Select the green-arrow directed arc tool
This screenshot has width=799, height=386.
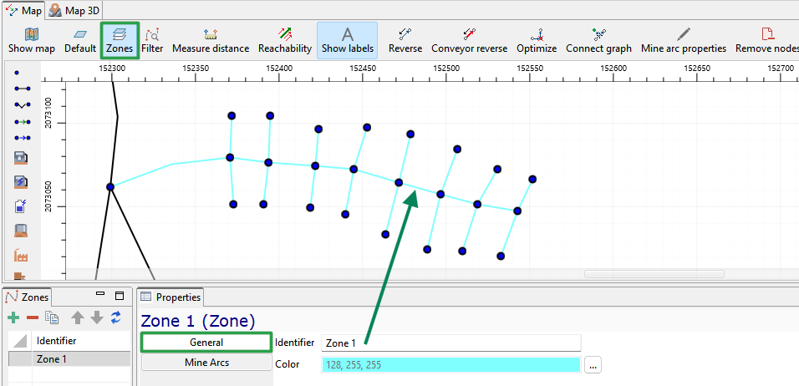pyautogui.click(x=23, y=122)
